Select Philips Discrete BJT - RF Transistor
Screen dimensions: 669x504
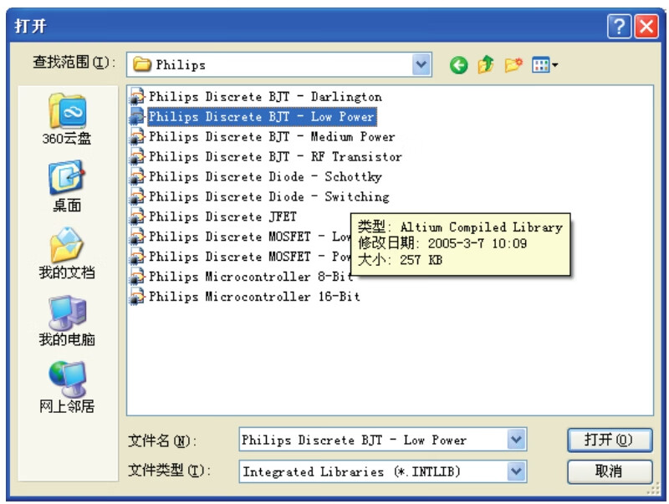point(275,157)
